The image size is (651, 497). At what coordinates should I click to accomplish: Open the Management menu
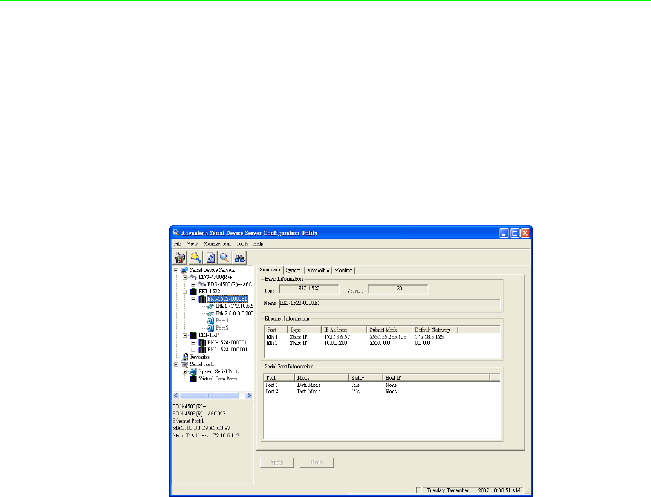(x=217, y=244)
